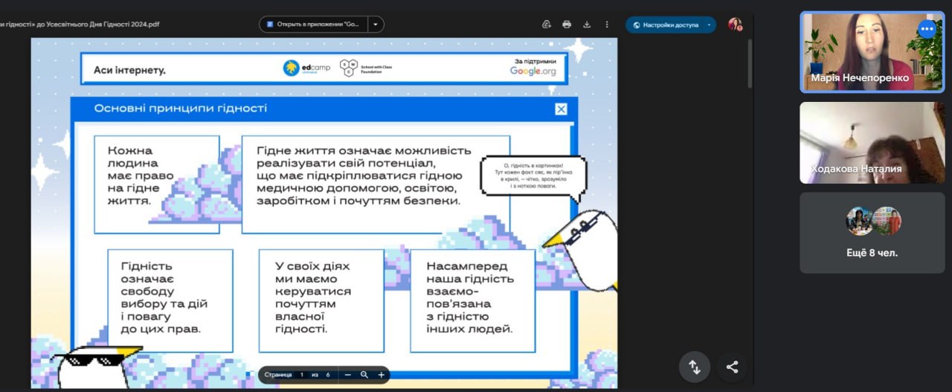Click the up-down arrows round button
This screenshot has height=392, width=952.
click(x=695, y=367)
